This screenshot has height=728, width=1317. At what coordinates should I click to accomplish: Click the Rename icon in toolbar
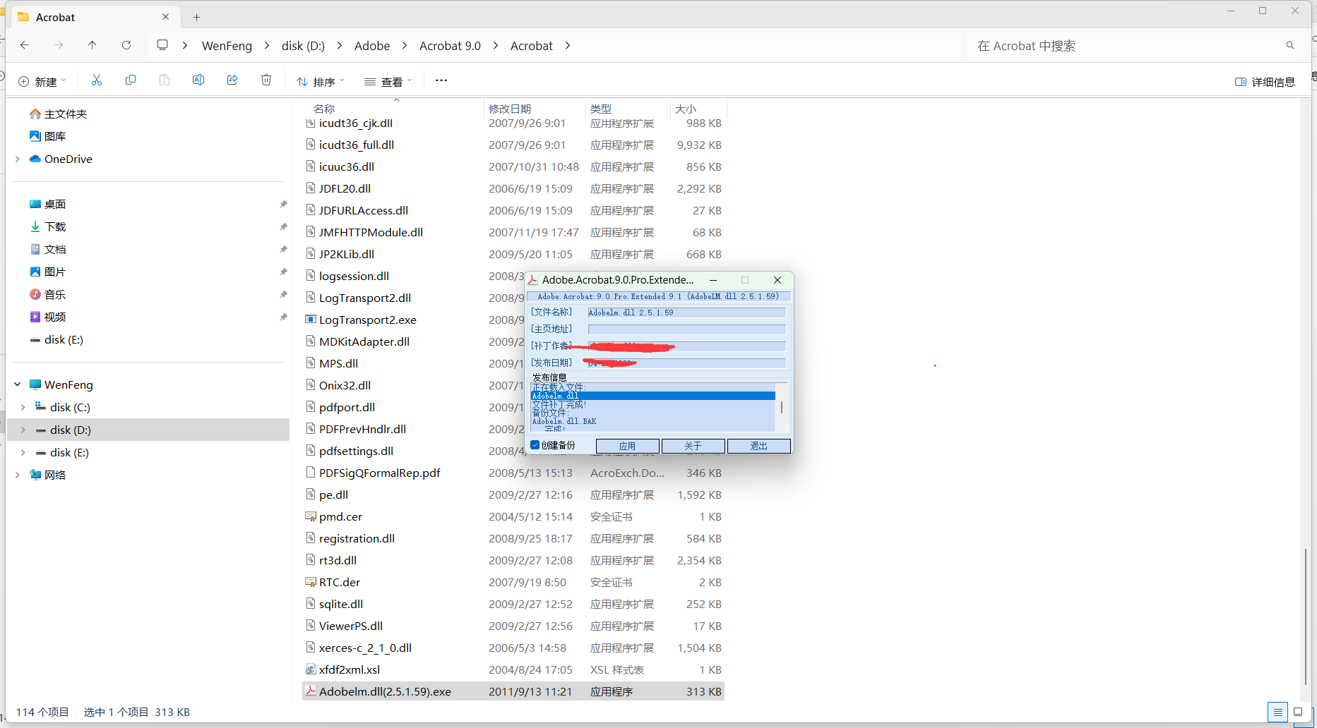[198, 80]
